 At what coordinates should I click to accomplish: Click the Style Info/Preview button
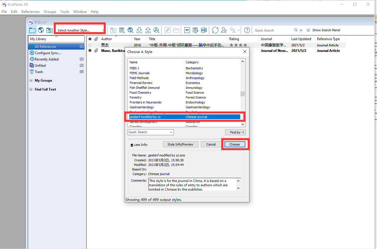click(x=180, y=144)
